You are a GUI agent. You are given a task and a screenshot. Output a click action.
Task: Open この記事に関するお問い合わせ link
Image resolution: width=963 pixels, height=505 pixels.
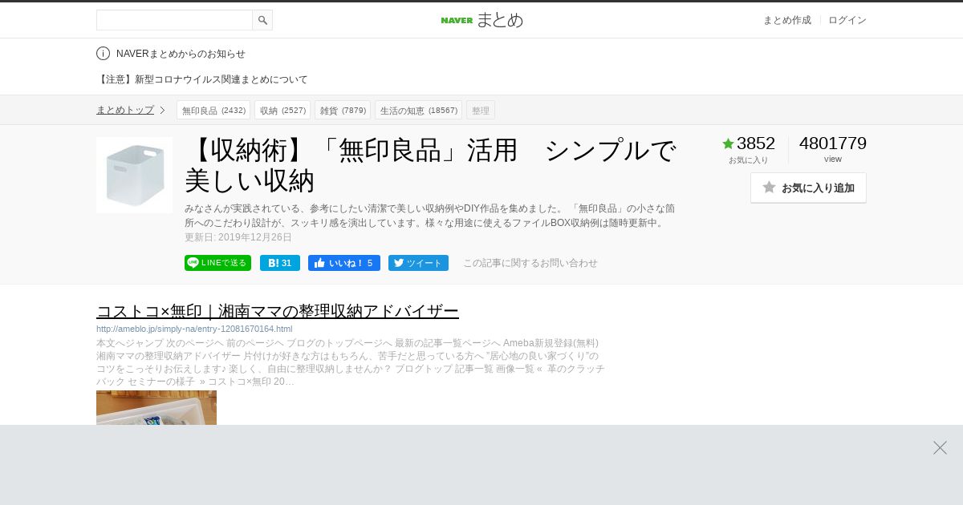click(530, 263)
